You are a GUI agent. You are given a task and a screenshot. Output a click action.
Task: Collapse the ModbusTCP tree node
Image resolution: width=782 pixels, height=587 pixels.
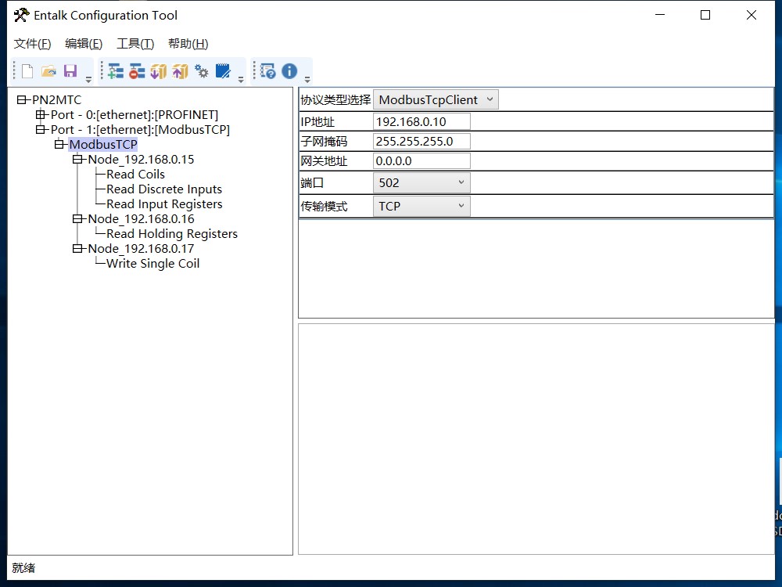click(x=59, y=145)
